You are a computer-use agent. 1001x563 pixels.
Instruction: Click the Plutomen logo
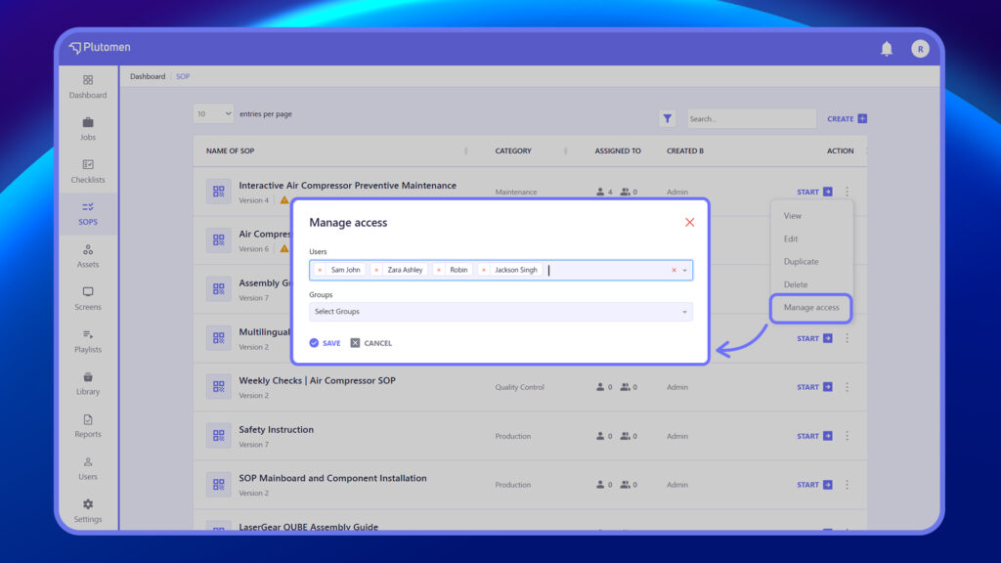100,47
